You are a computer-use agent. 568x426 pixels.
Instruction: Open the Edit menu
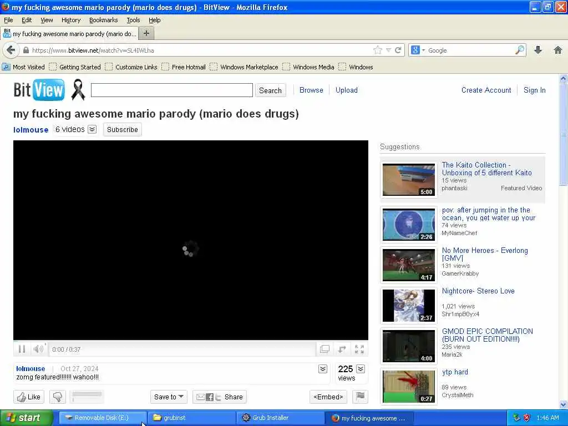pyautogui.click(x=27, y=20)
